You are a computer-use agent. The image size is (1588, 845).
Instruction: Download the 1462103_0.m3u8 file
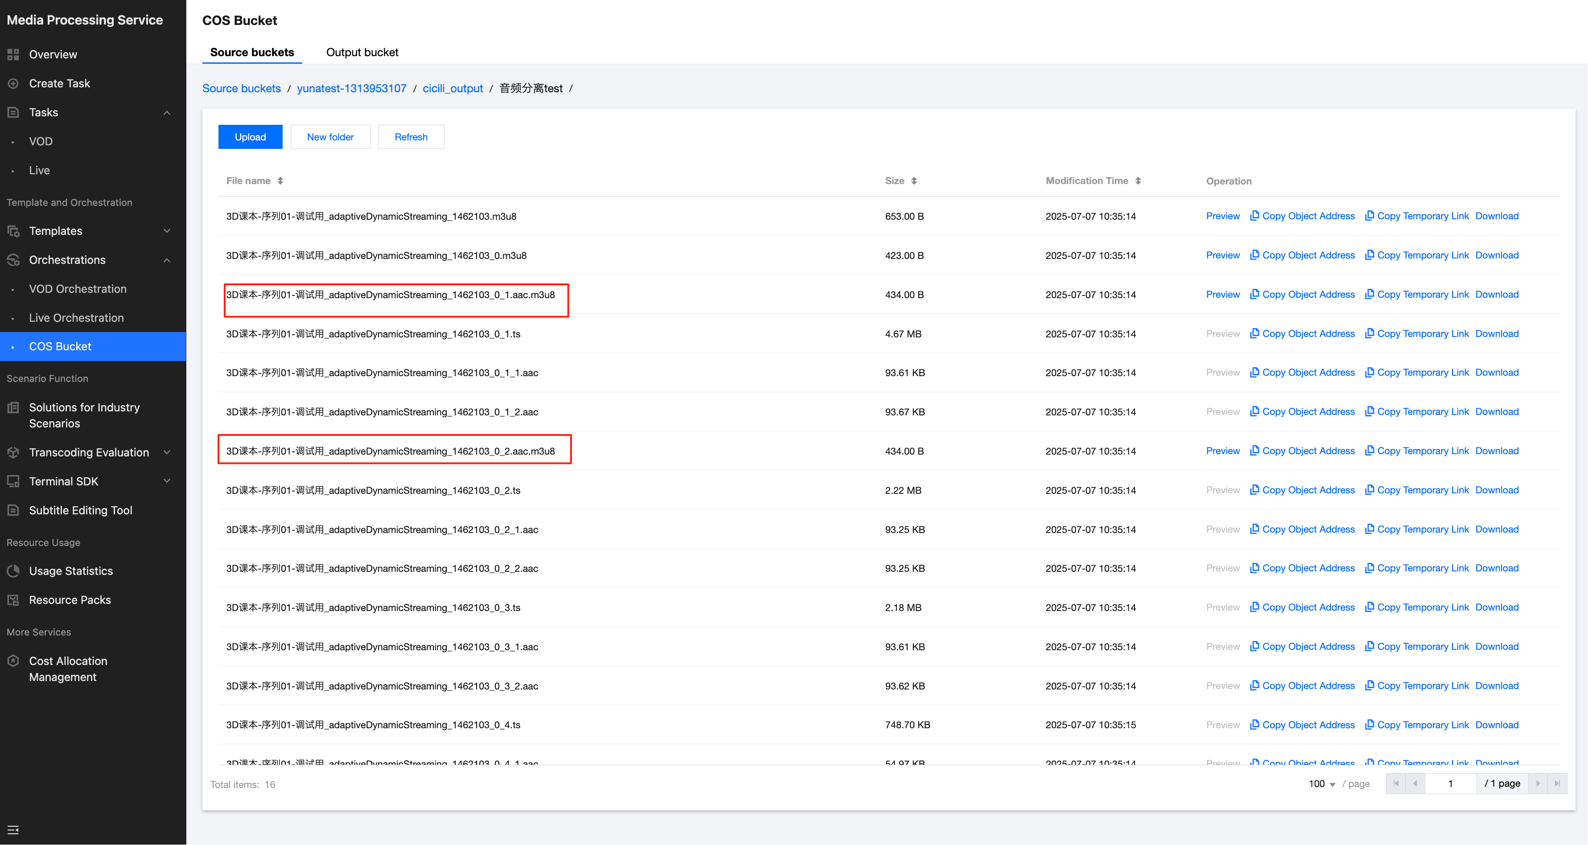point(1497,256)
